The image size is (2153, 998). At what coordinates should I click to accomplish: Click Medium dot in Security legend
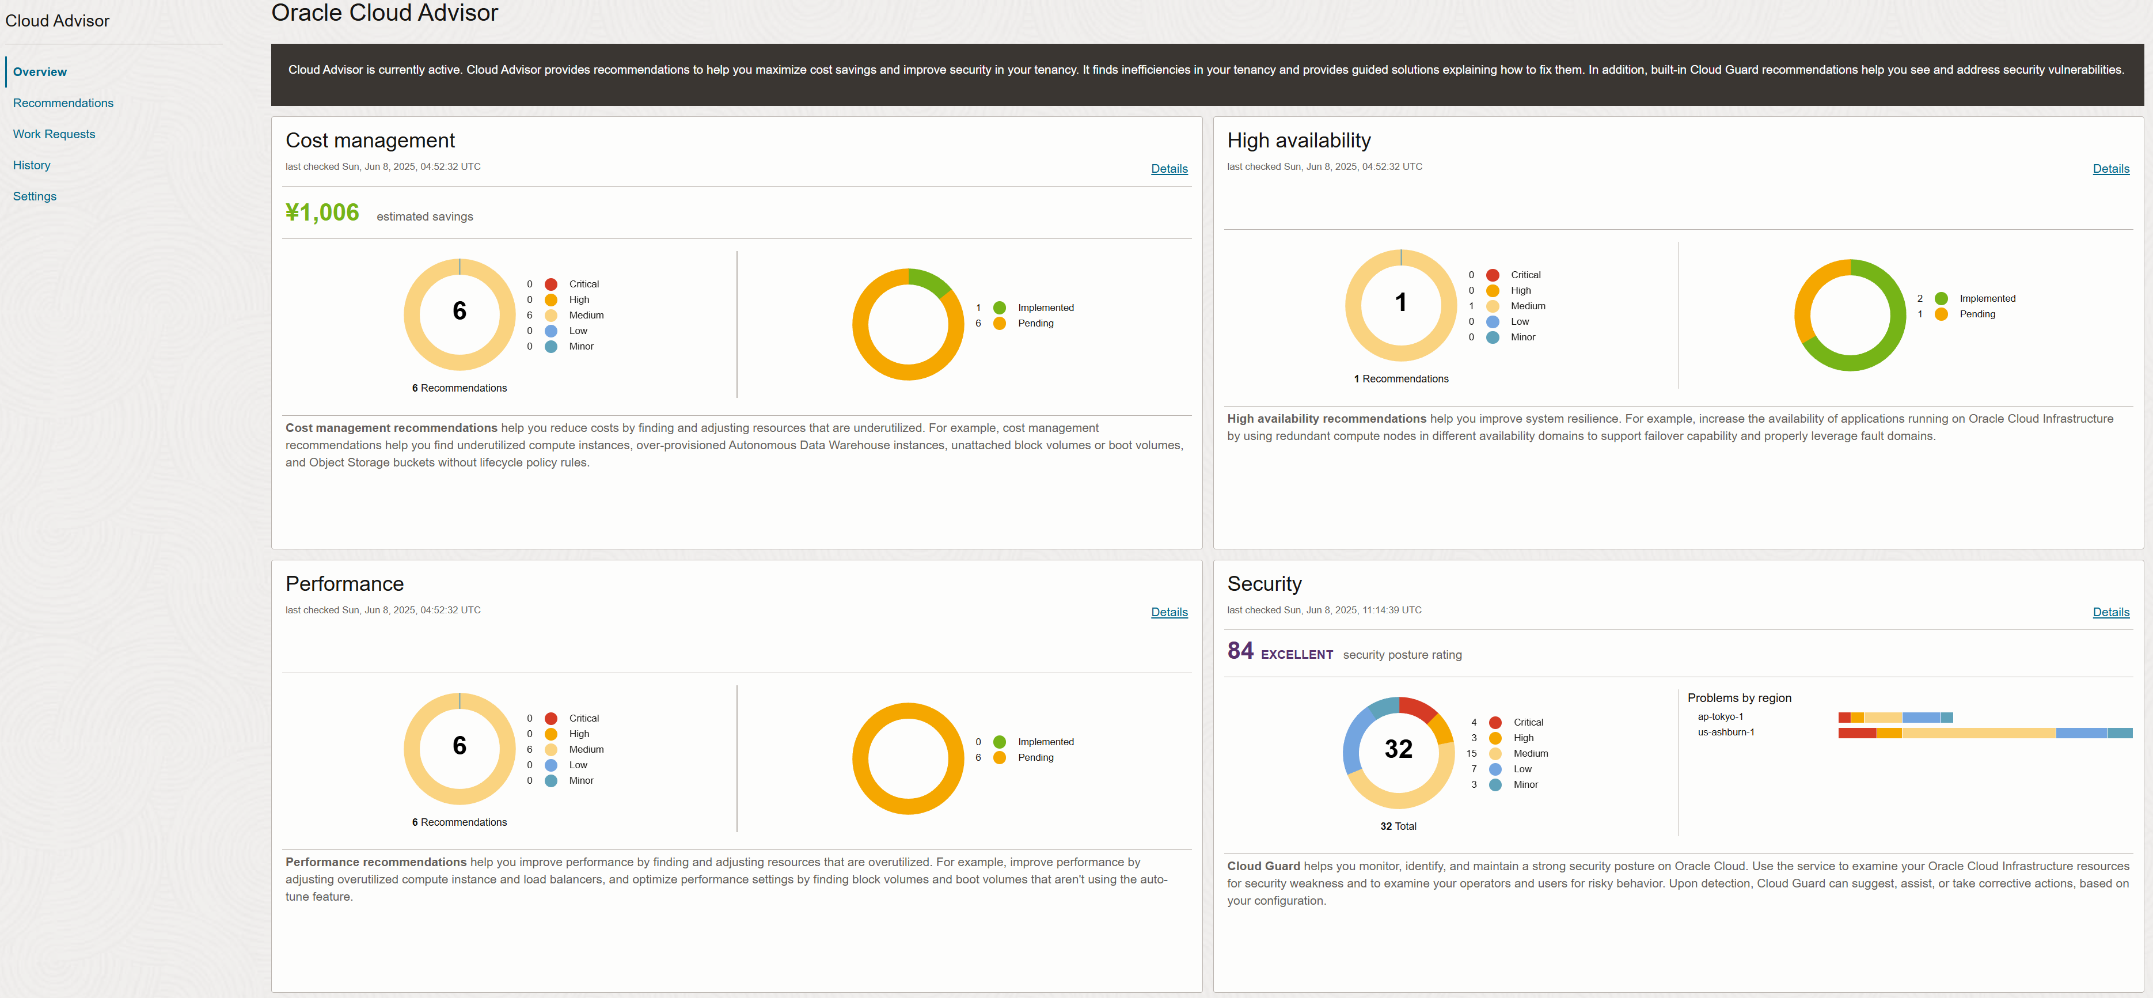pos(1495,753)
